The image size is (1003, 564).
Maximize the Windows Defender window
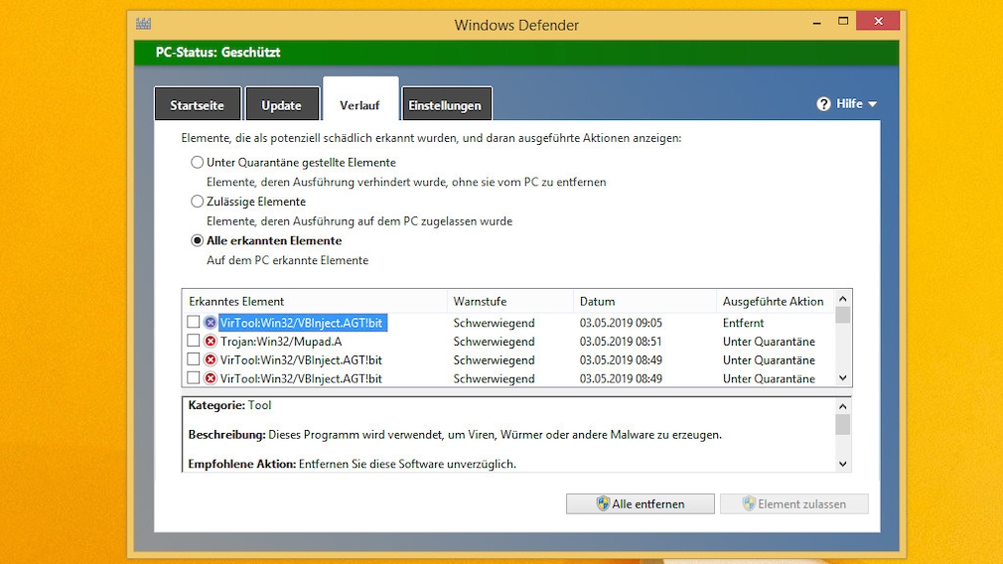point(843,21)
